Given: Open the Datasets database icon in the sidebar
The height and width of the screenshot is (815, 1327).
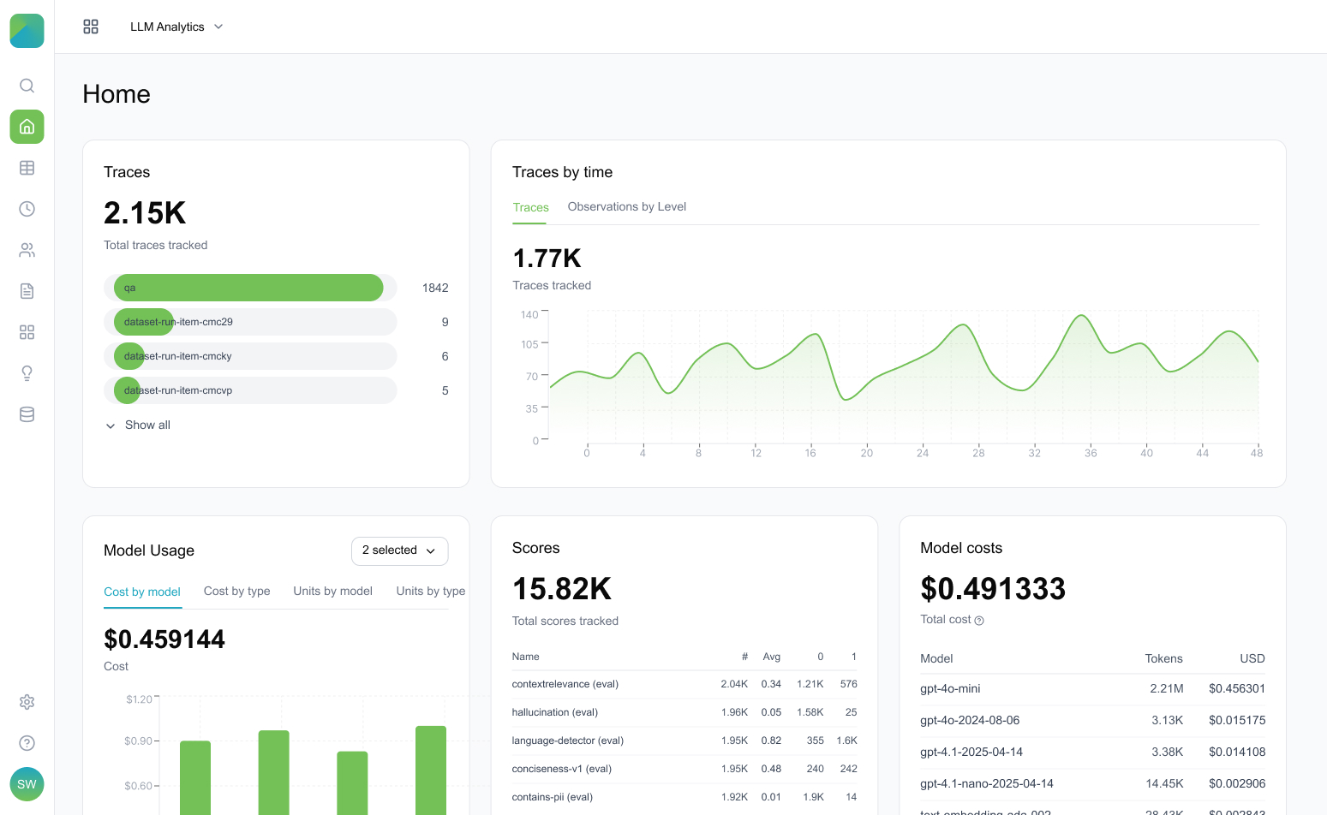Looking at the screenshot, I should [27, 414].
